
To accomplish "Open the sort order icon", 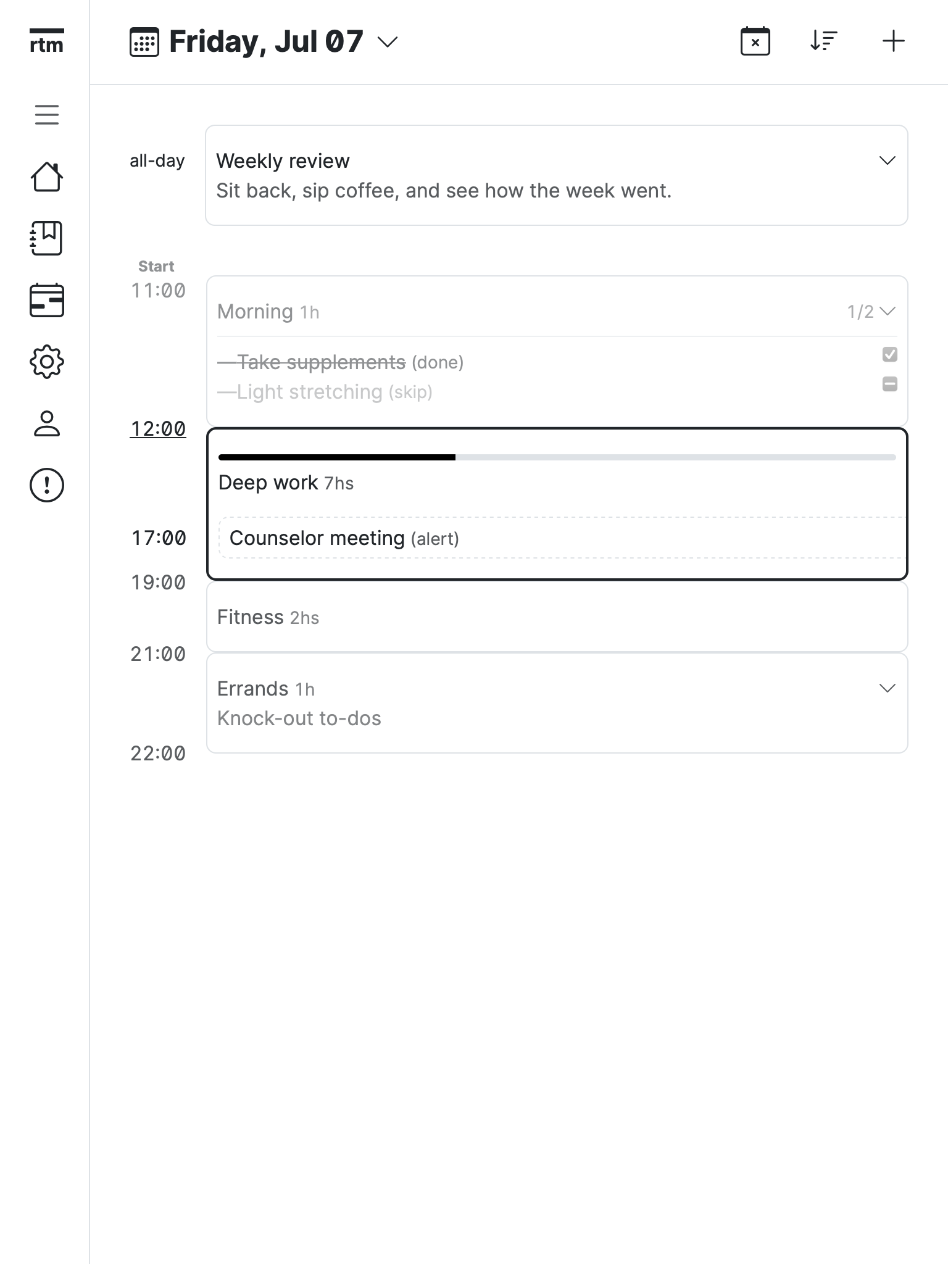I will (x=823, y=41).
